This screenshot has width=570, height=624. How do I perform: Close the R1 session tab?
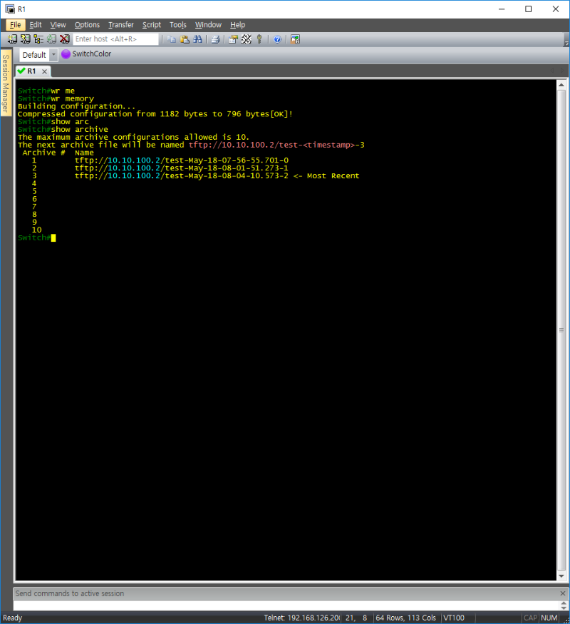(x=43, y=71)
